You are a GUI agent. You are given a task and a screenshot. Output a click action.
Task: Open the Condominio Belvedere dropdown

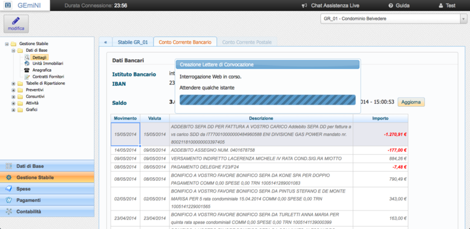(393, 19)
